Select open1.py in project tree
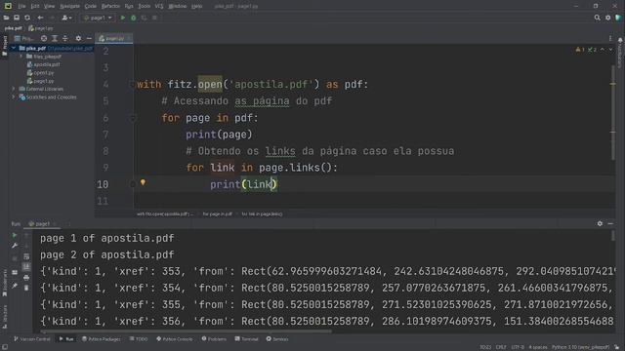This screenshot has height=351, width=625. (40, 73)
